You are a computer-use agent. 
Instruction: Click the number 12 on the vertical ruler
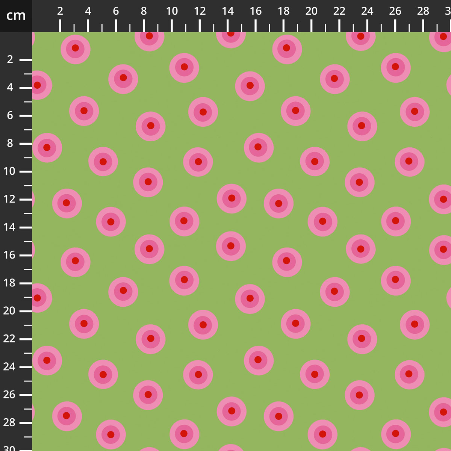coord(9,199)
